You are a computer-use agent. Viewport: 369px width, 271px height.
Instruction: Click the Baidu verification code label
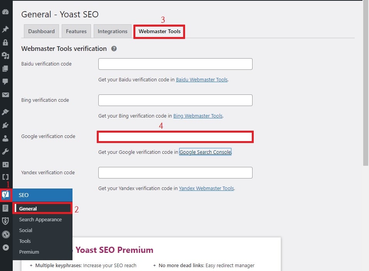[46, 64]
